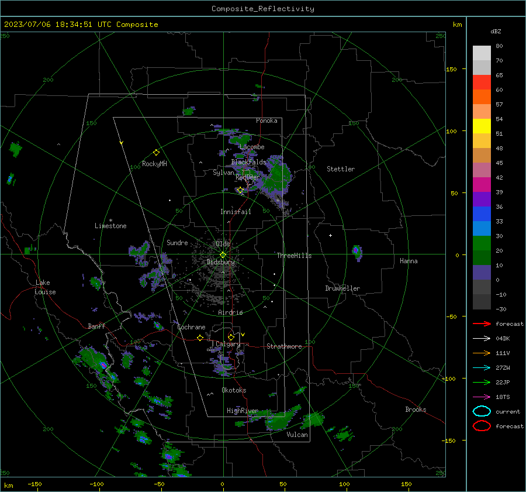Click the 39 dBZ magenta color swatch

click(482, 185)
